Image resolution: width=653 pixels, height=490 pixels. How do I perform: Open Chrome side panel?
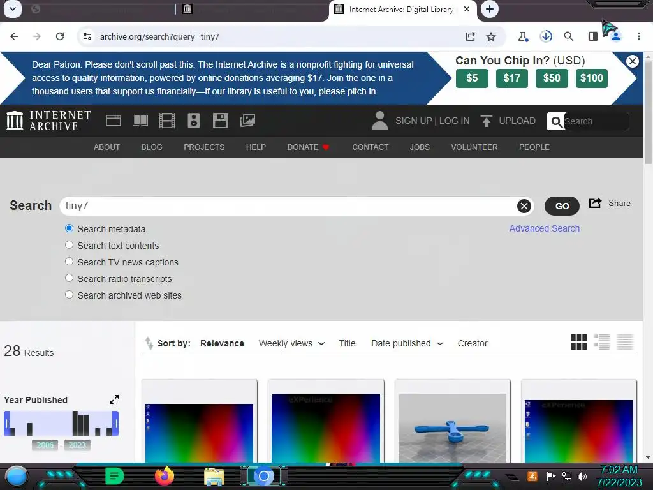(592, 36)
